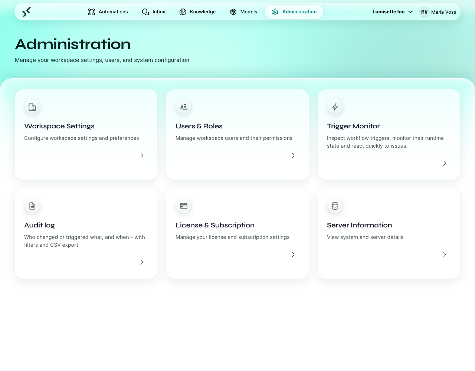This screenshot has width=475, height=371.
Task: Open the Automations menu item
Action: tap(108, 12)
